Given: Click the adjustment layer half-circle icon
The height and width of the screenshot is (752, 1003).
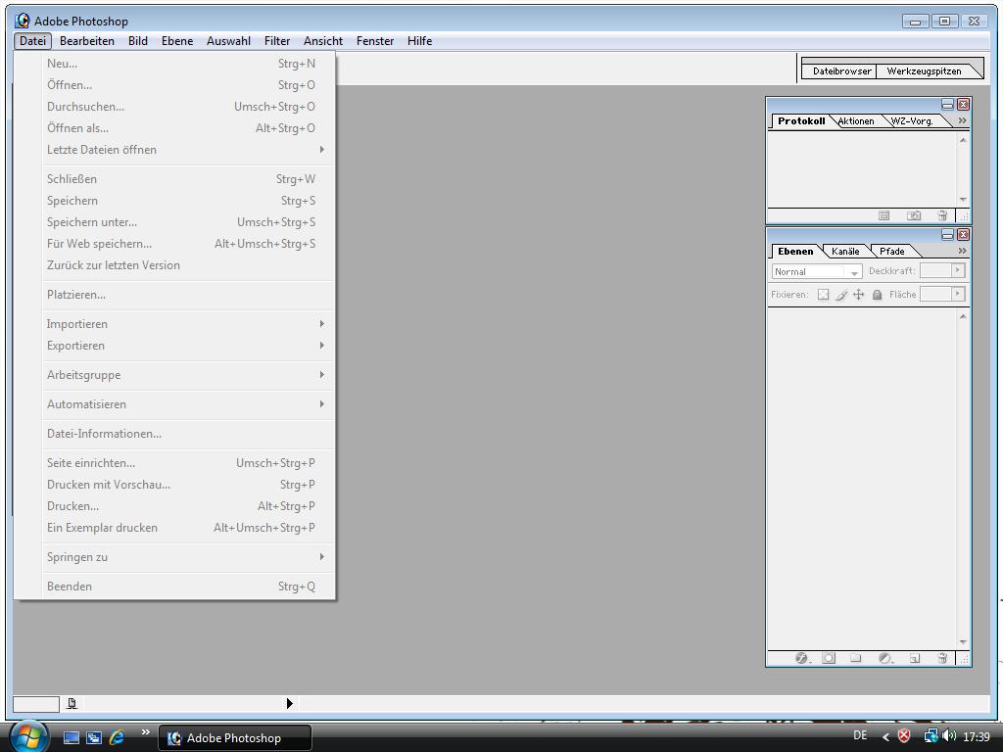Looking at the screenshot, I should (x=884, y=658).
